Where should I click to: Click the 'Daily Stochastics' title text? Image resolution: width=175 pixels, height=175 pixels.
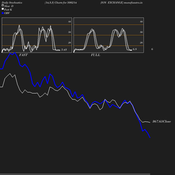click(12, 2)
